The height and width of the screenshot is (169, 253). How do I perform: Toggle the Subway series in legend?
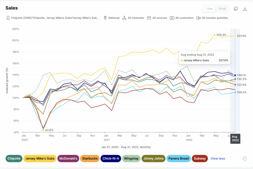[200, 159]
